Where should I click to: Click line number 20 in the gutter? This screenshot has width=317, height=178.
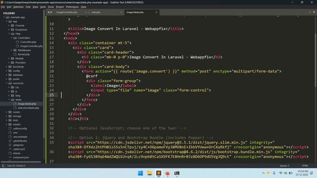[x=52, y=71]
